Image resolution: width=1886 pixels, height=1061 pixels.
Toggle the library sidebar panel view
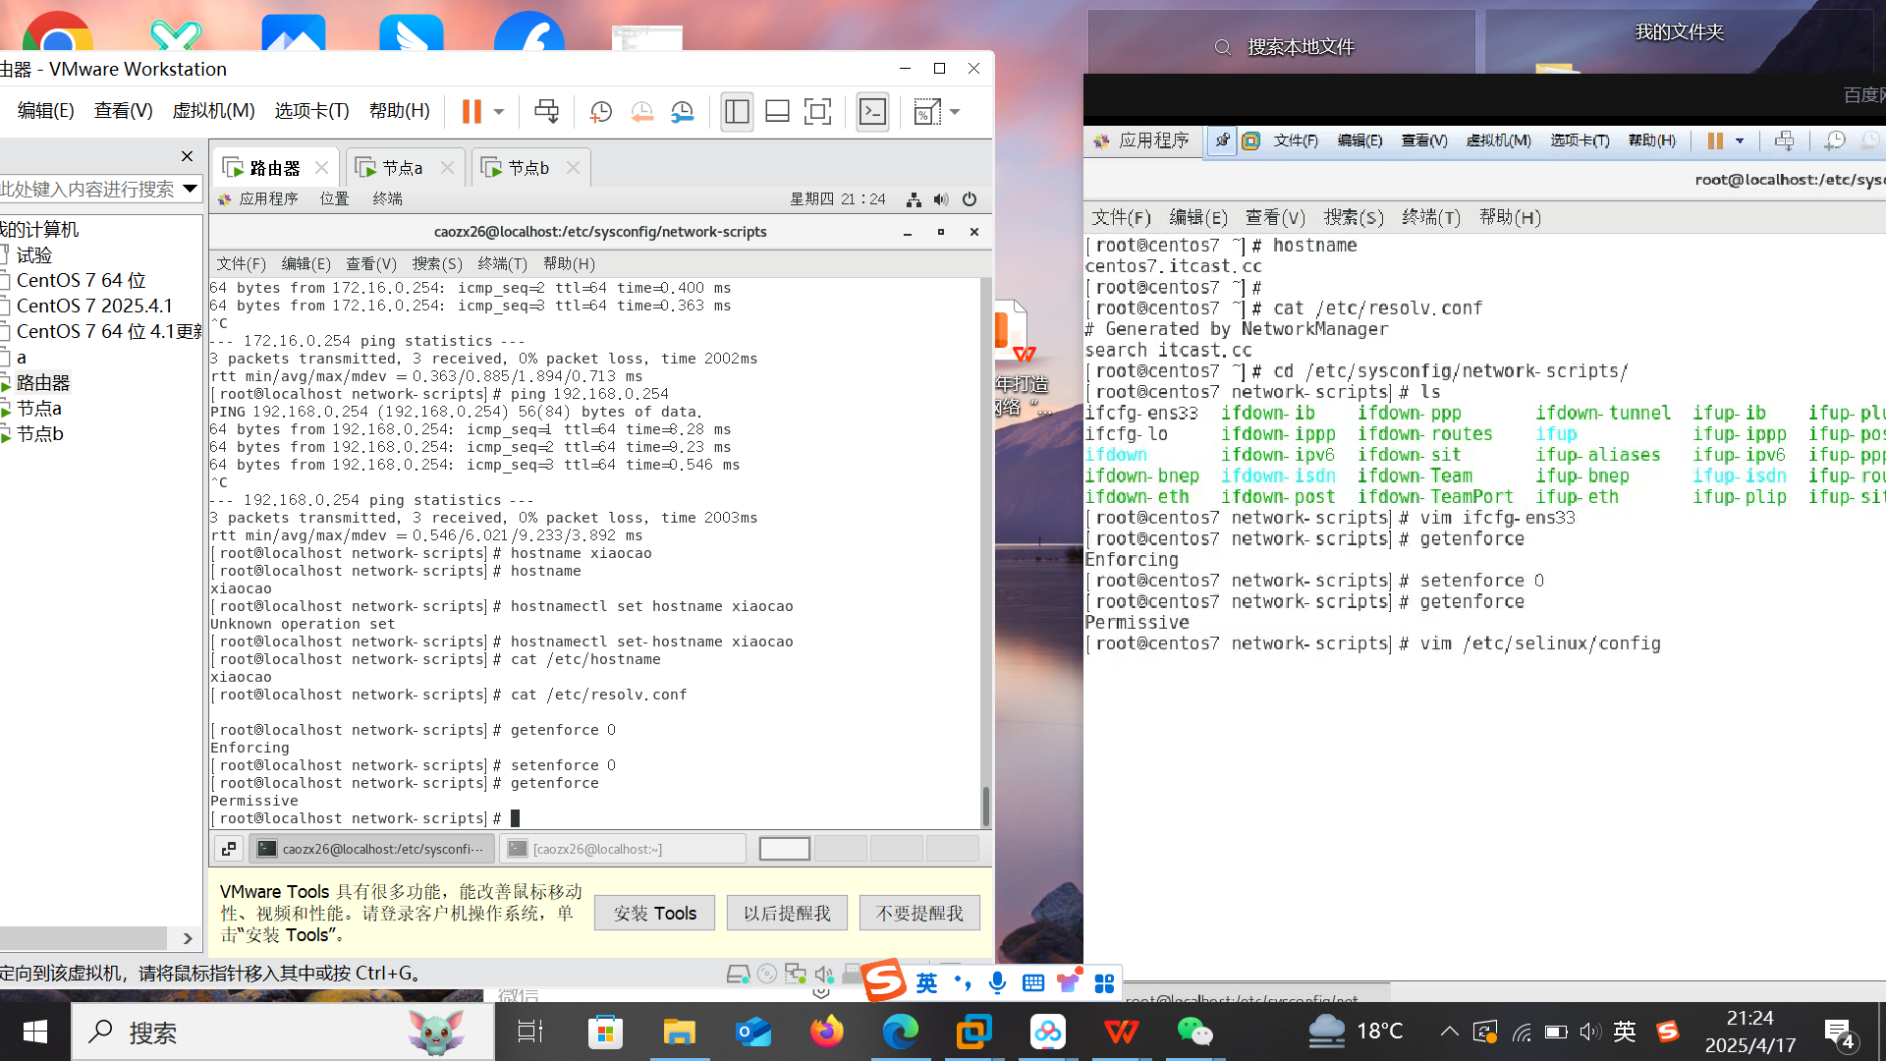click(x=737, y=111)
